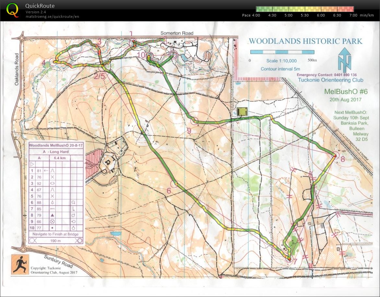Click the filled triangle symbol for control 8

(53, 215)
